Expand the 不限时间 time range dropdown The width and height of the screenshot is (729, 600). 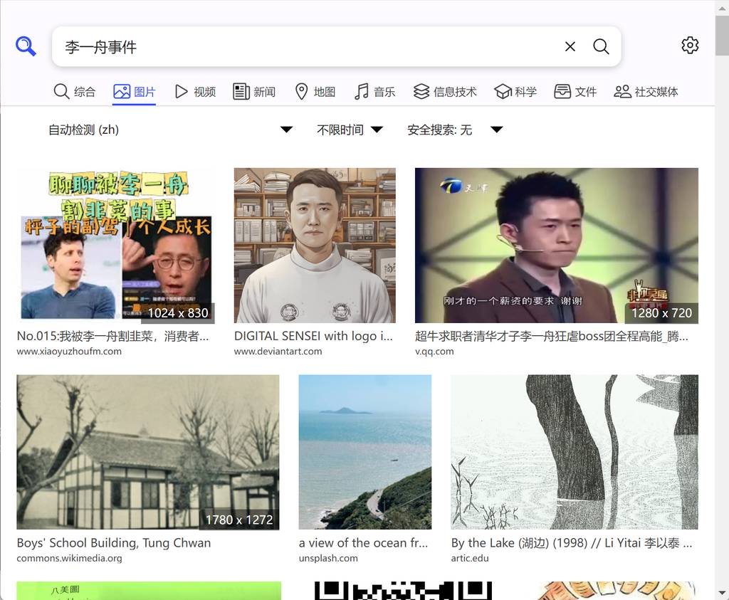tap(350, 130)
